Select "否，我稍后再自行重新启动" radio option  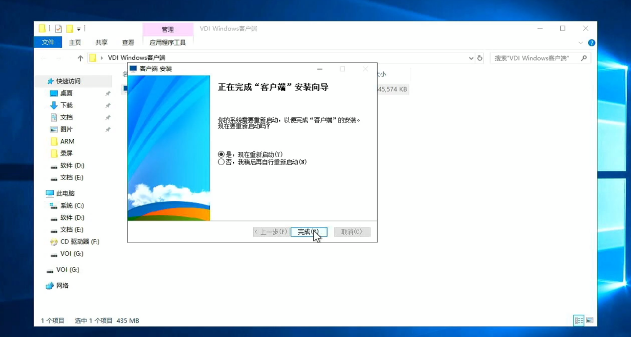coord(222,162)
